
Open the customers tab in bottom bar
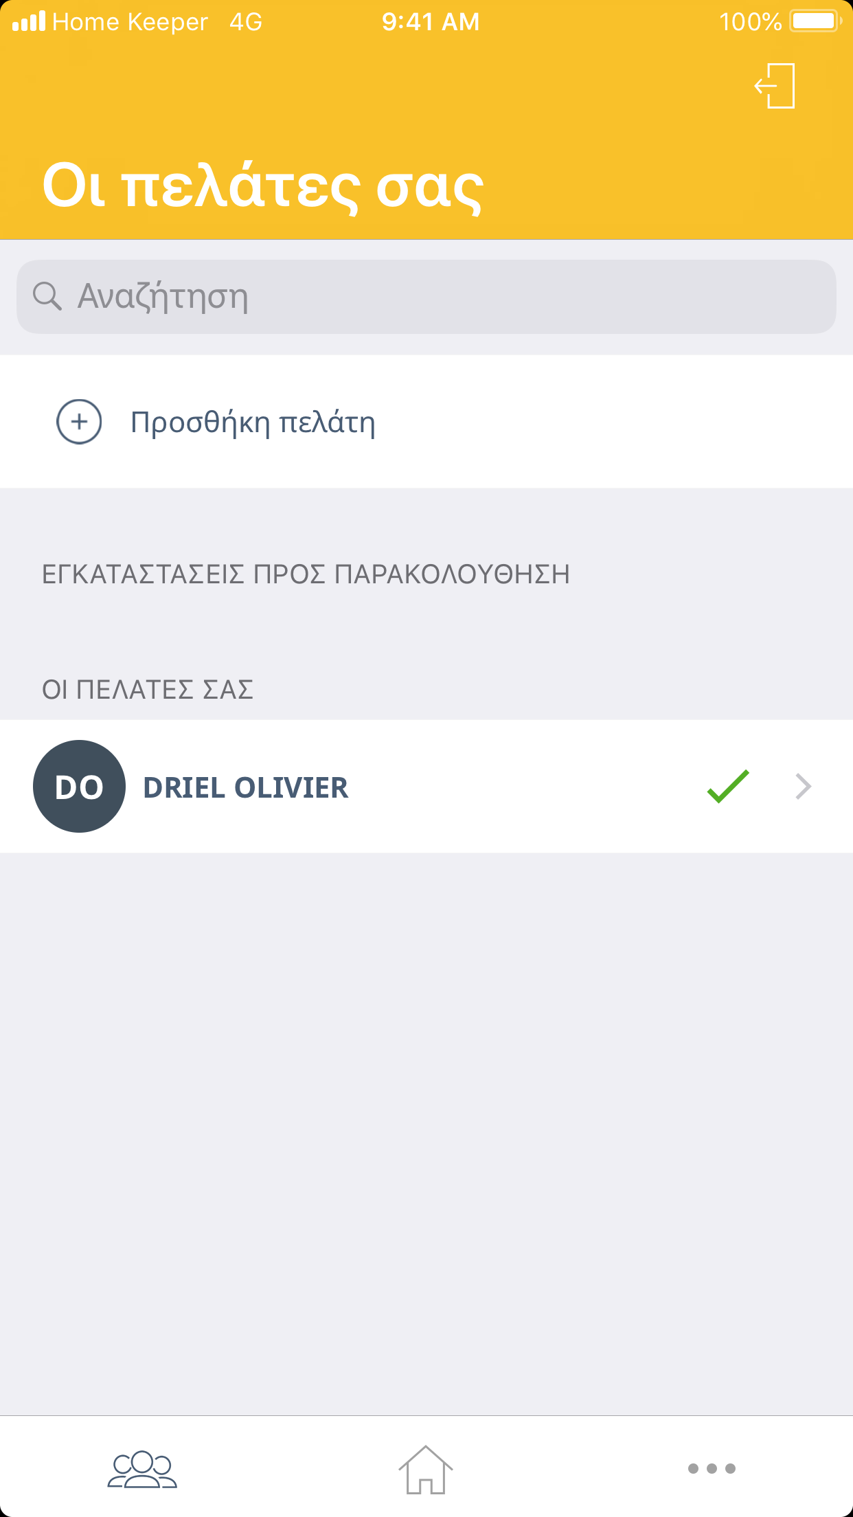click(x=142, y=1469)
